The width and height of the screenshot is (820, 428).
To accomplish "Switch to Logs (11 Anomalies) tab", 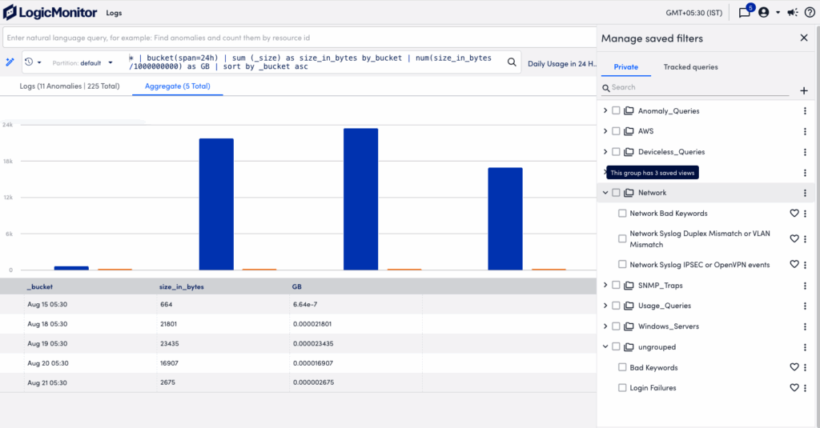I will [x=69, y=86].
